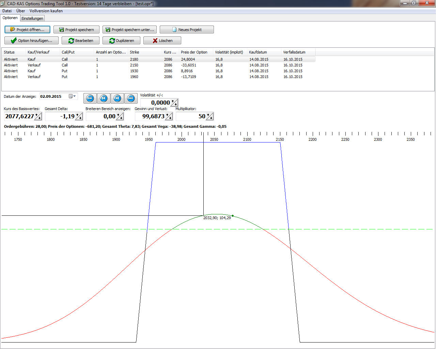This screenshot has height=349, width=436.
Task: Add option via Option hinzufügen
Action: pyautogui.click(x=31, y=41)
